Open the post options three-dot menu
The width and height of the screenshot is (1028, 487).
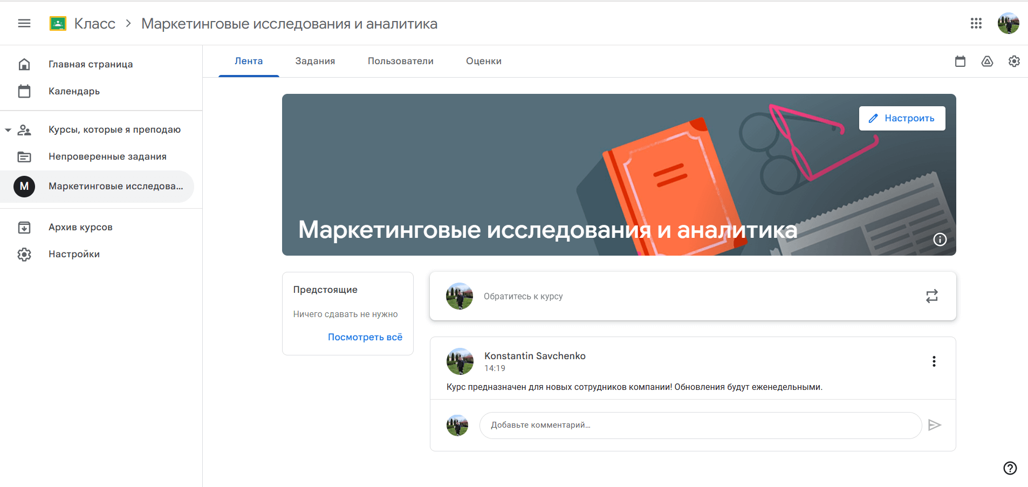click(934, 361)
